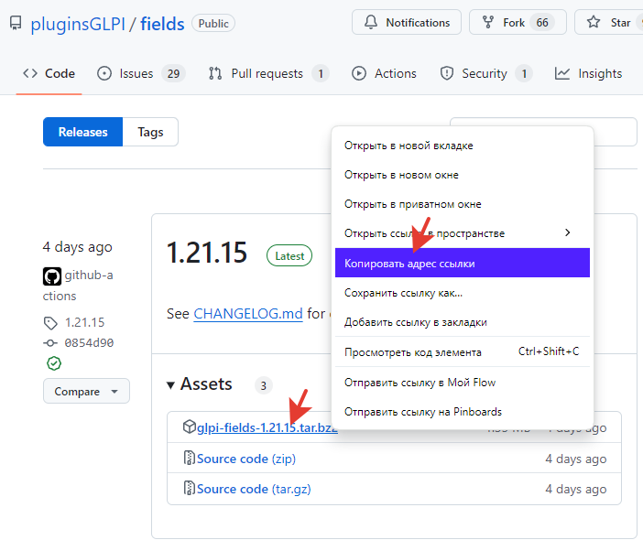Open the Issues tab
The height and width of the screenshot is (540, 643).
click(136, 73)
